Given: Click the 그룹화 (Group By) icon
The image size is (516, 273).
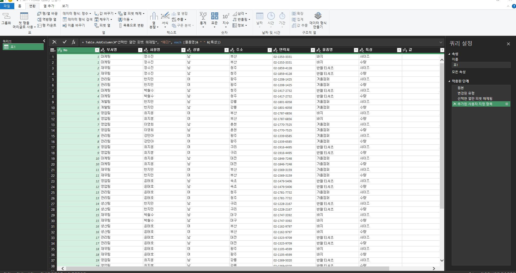Looking at the screenshot, I should tap(6, 16).
